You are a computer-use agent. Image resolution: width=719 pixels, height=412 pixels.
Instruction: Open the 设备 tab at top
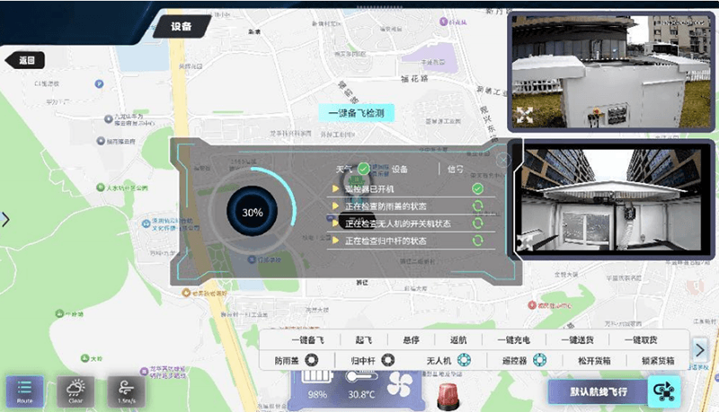point(182,27)
